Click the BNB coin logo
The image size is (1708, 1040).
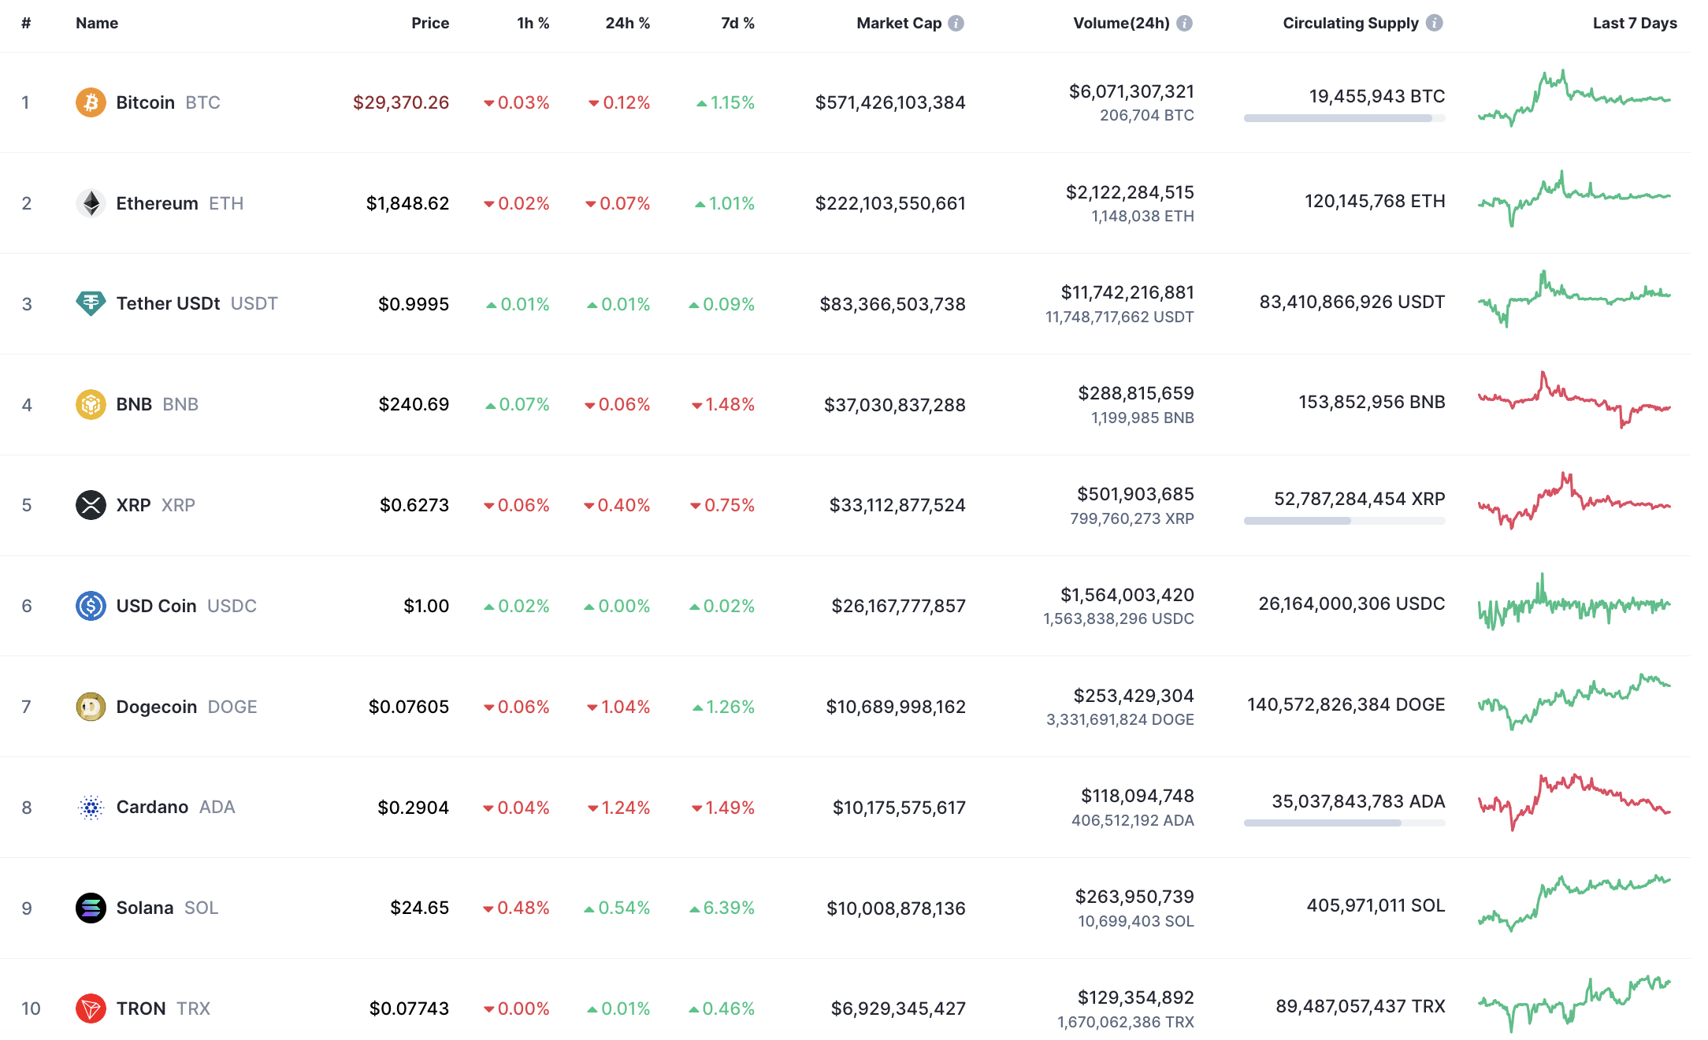[x=91, y=404]
